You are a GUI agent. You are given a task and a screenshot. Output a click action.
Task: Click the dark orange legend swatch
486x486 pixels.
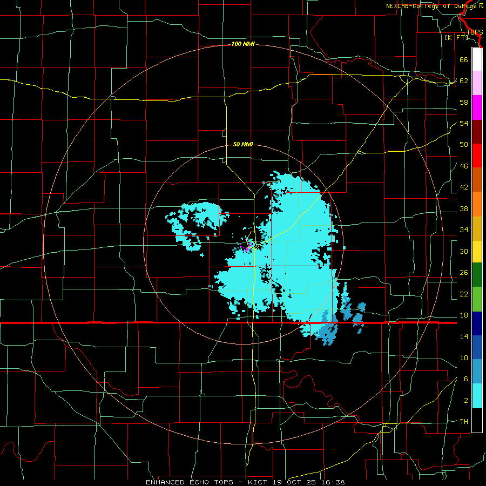[477, 180]
